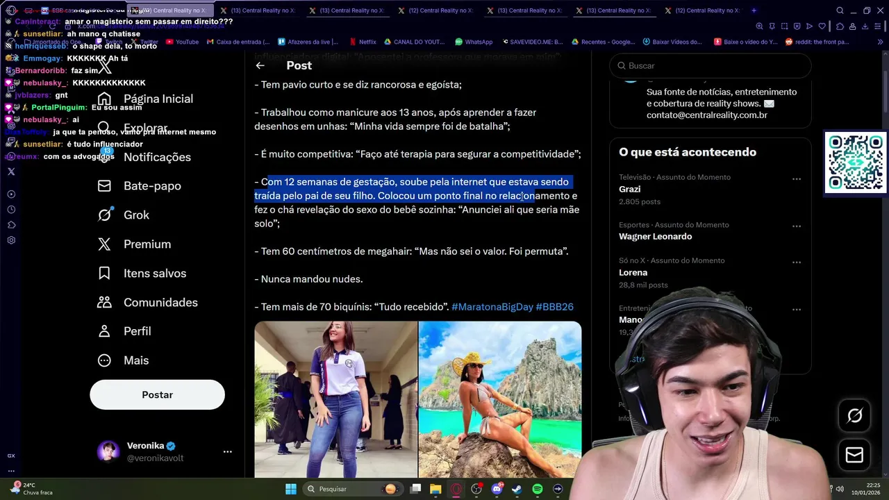This screenshot has height=500, width=889.
Task: Open Task View on the taskbar
Action: [415, 489]
